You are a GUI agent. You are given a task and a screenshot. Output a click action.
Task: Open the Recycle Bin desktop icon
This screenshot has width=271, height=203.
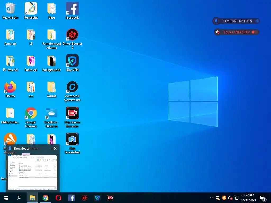pyautogui.click(x=10, y=10)
